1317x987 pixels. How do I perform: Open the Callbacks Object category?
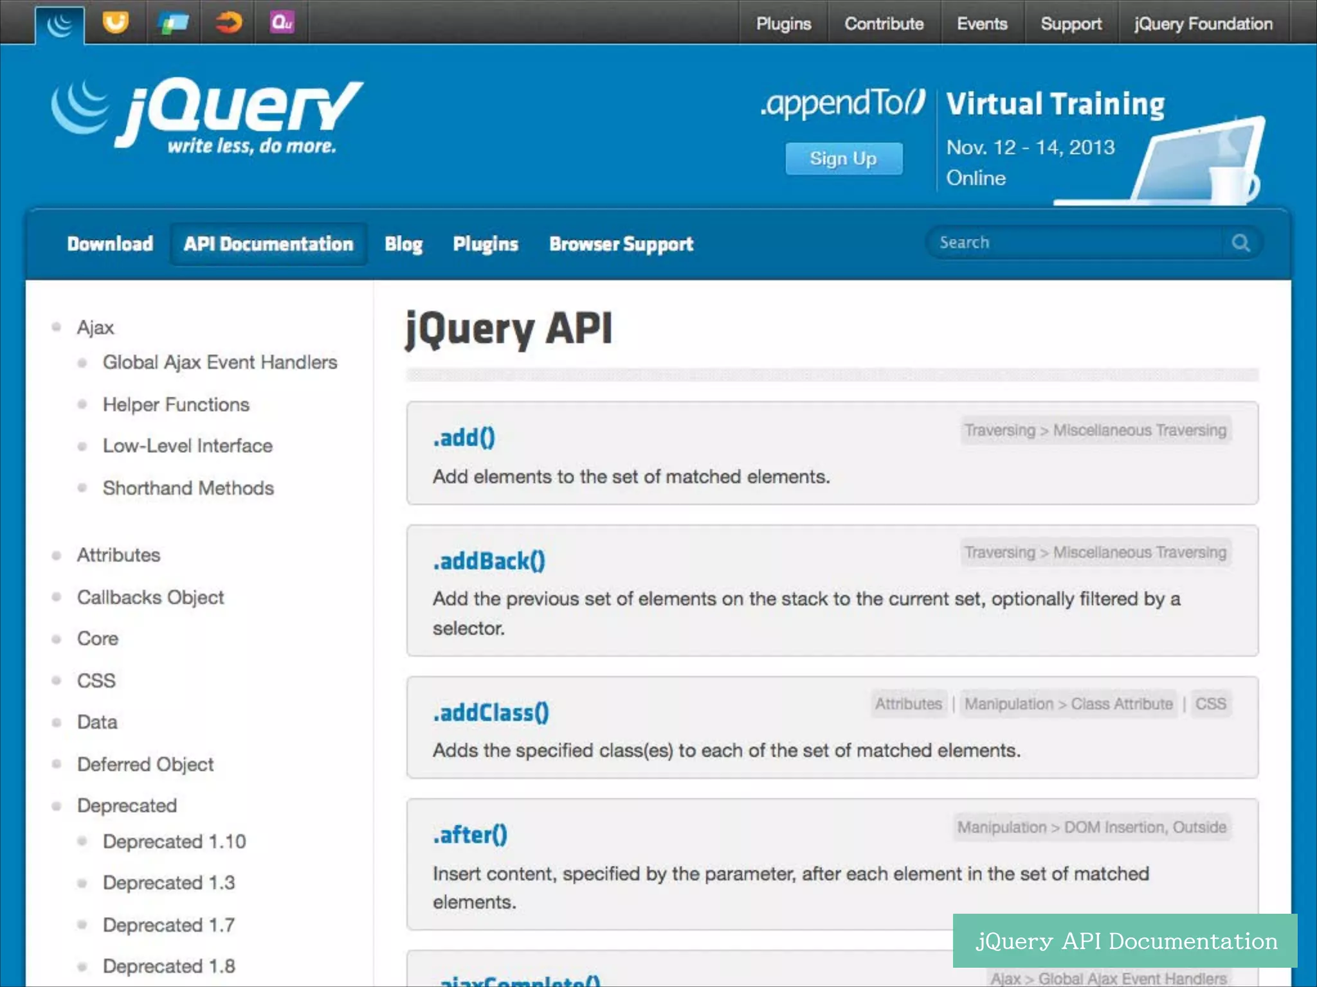[150, 598]
